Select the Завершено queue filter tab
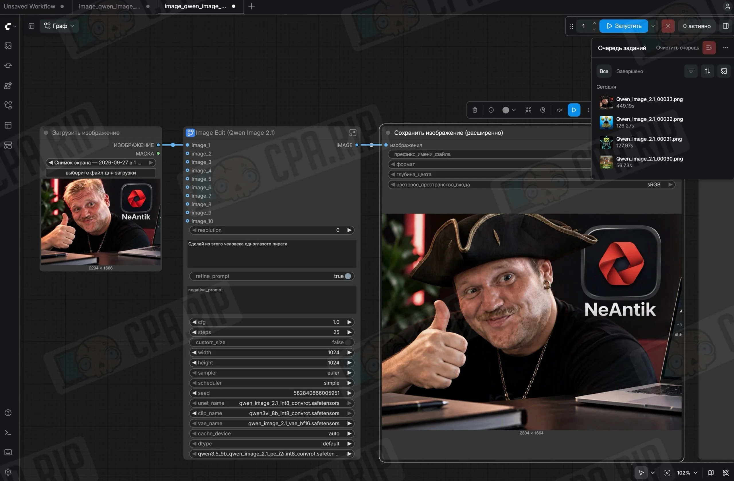Viewport: 734px width, 481px height. click(629, 71)
